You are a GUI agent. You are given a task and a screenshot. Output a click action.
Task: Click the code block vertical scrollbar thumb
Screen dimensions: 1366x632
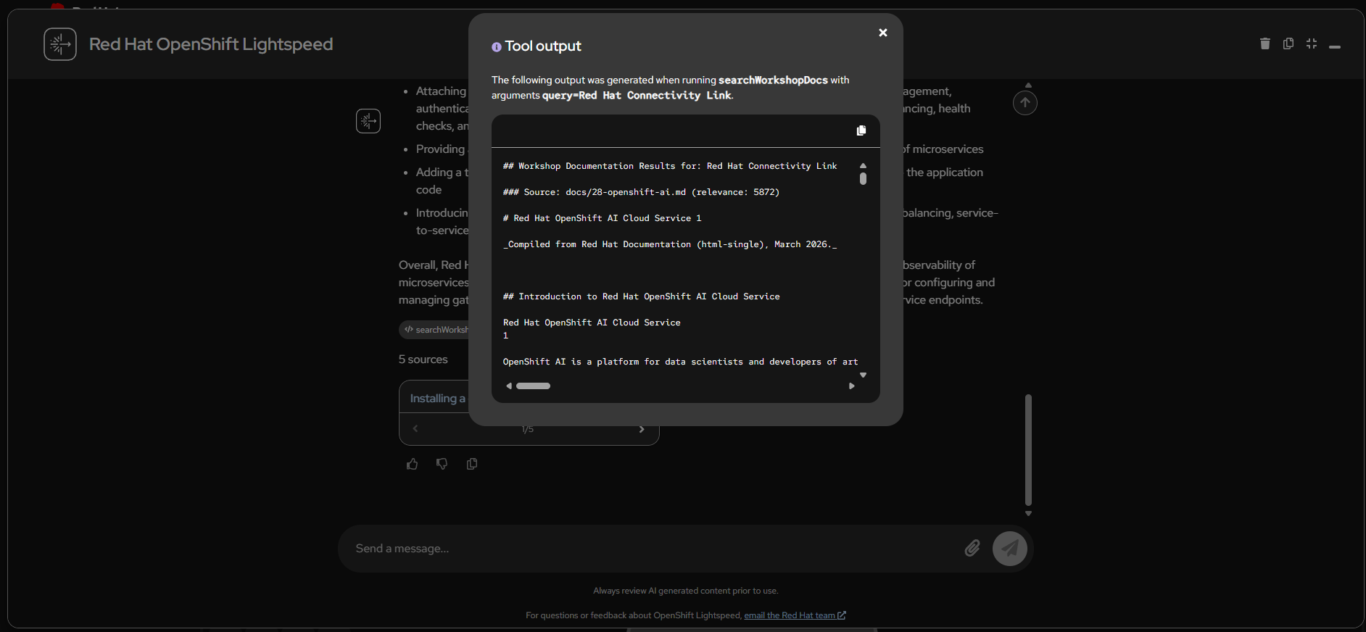click(x=863, y=178)
